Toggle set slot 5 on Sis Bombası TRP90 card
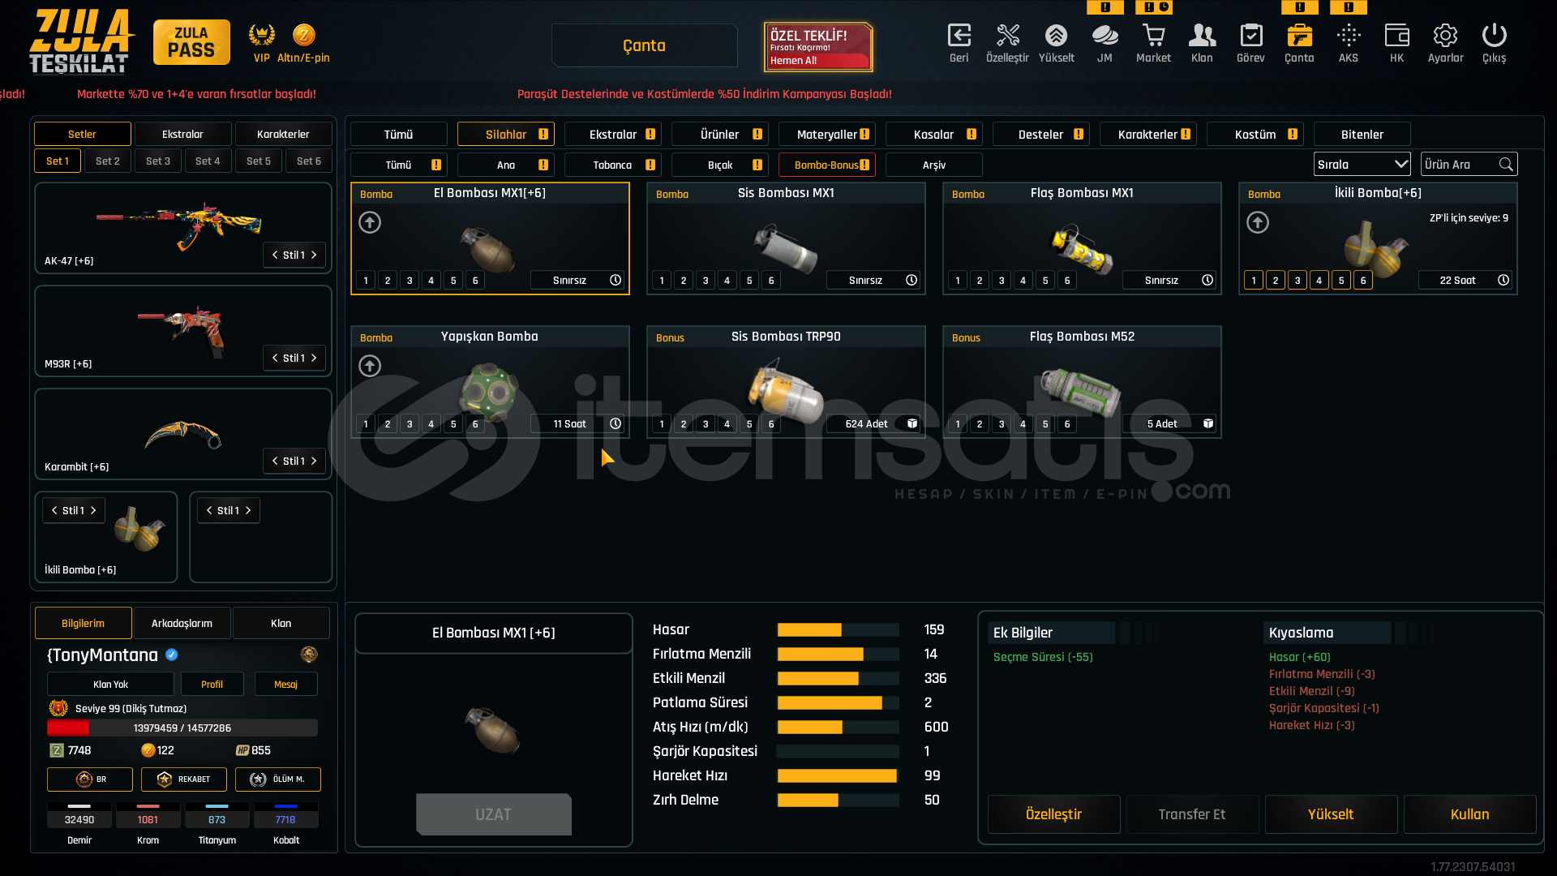Viewport: 1557px width, 876px height. click(x=749, y=424)
